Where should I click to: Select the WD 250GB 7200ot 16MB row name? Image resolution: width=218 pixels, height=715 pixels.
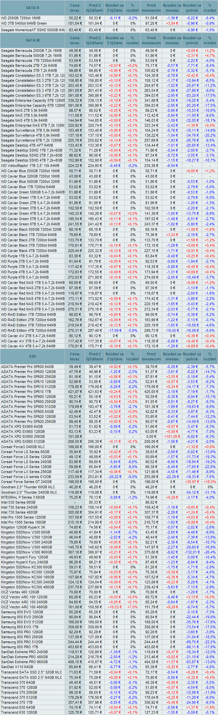tap(21, 18)
